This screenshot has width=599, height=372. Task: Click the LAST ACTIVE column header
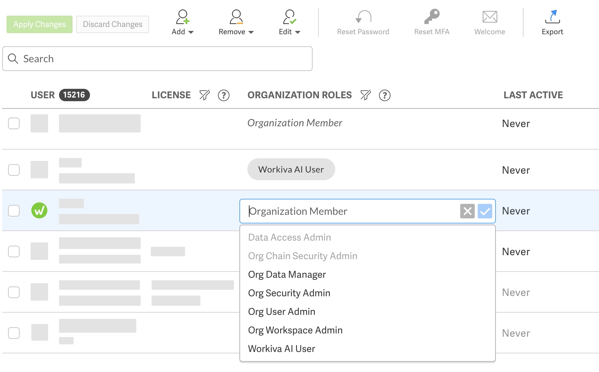click(533, 95)
